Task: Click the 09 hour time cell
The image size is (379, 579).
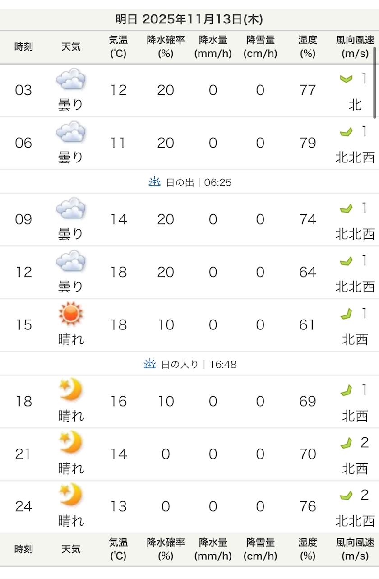Action: [x=23, y=220]
